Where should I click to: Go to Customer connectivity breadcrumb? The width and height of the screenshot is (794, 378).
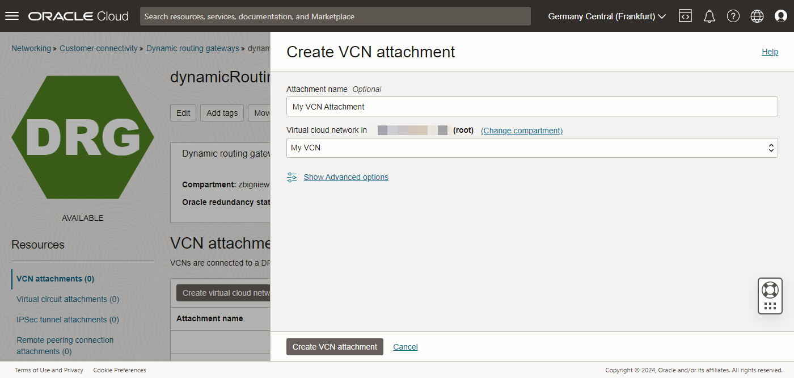point(99,48)
